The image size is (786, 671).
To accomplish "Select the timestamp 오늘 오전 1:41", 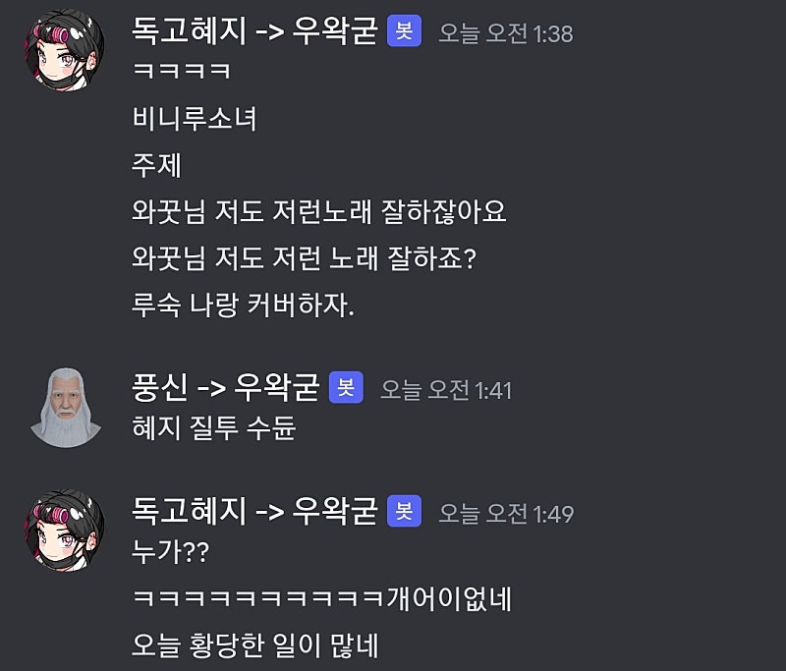I will 446,390.
